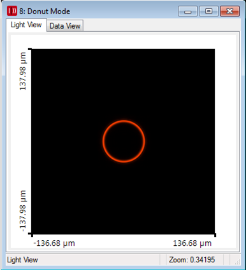The image size is (246, 270).
Task: Close the Donut Mode window
Action: tap(230, 11)
